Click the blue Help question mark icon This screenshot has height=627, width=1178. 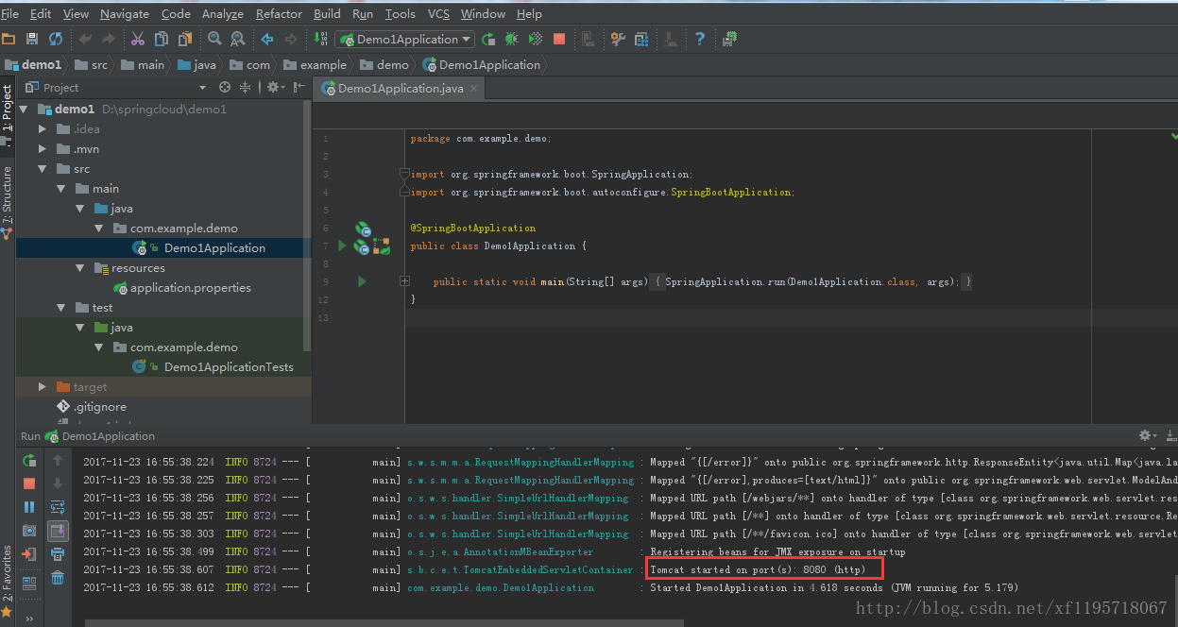coord(700,39)
